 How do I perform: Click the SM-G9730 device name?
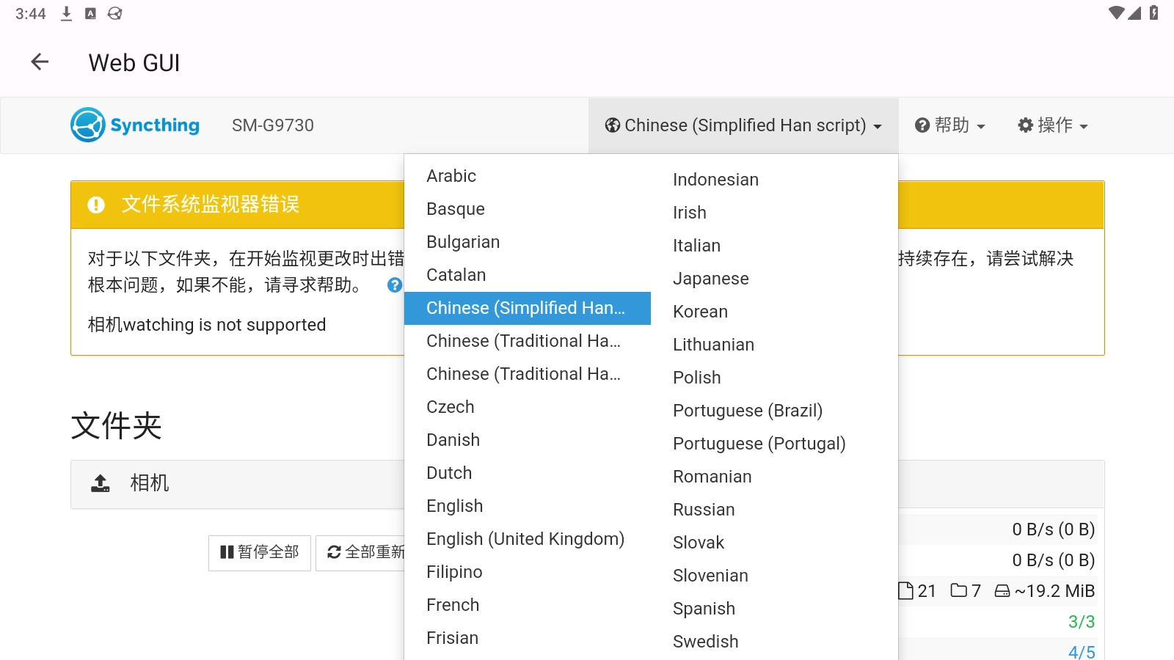(x=273, y=125)
